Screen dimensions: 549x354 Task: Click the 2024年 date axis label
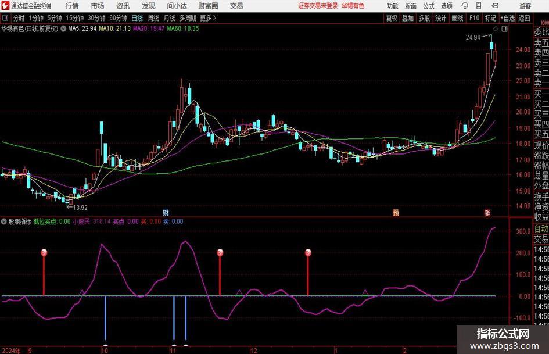tap(11, 351)
